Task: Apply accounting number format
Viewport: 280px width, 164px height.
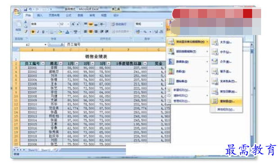Action: [x=137, y=32]
